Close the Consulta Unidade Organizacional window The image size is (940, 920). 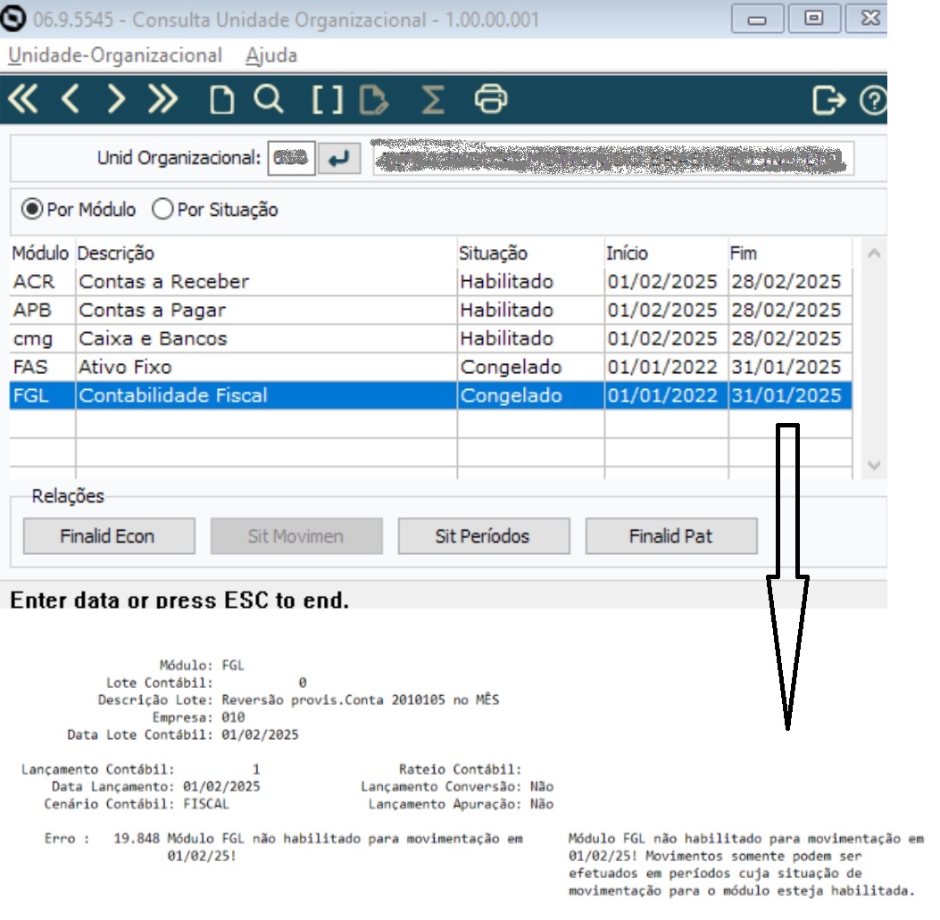(868, 18)
